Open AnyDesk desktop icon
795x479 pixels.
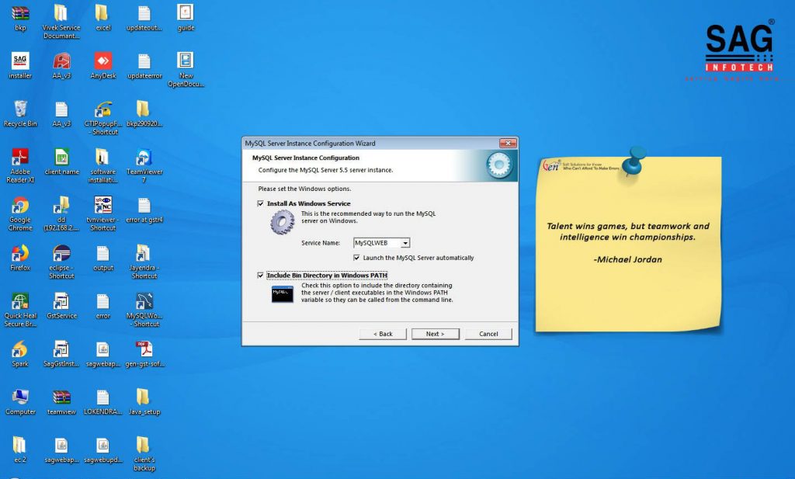point(103,61)
